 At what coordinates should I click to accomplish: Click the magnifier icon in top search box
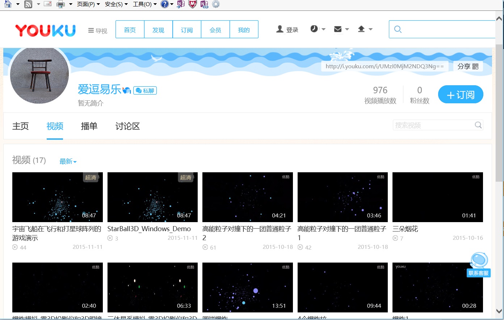click(x=398, y=30)
